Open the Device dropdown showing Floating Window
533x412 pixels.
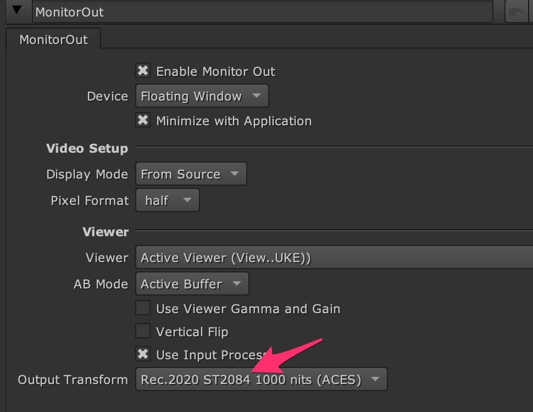[x=201, y=96]
